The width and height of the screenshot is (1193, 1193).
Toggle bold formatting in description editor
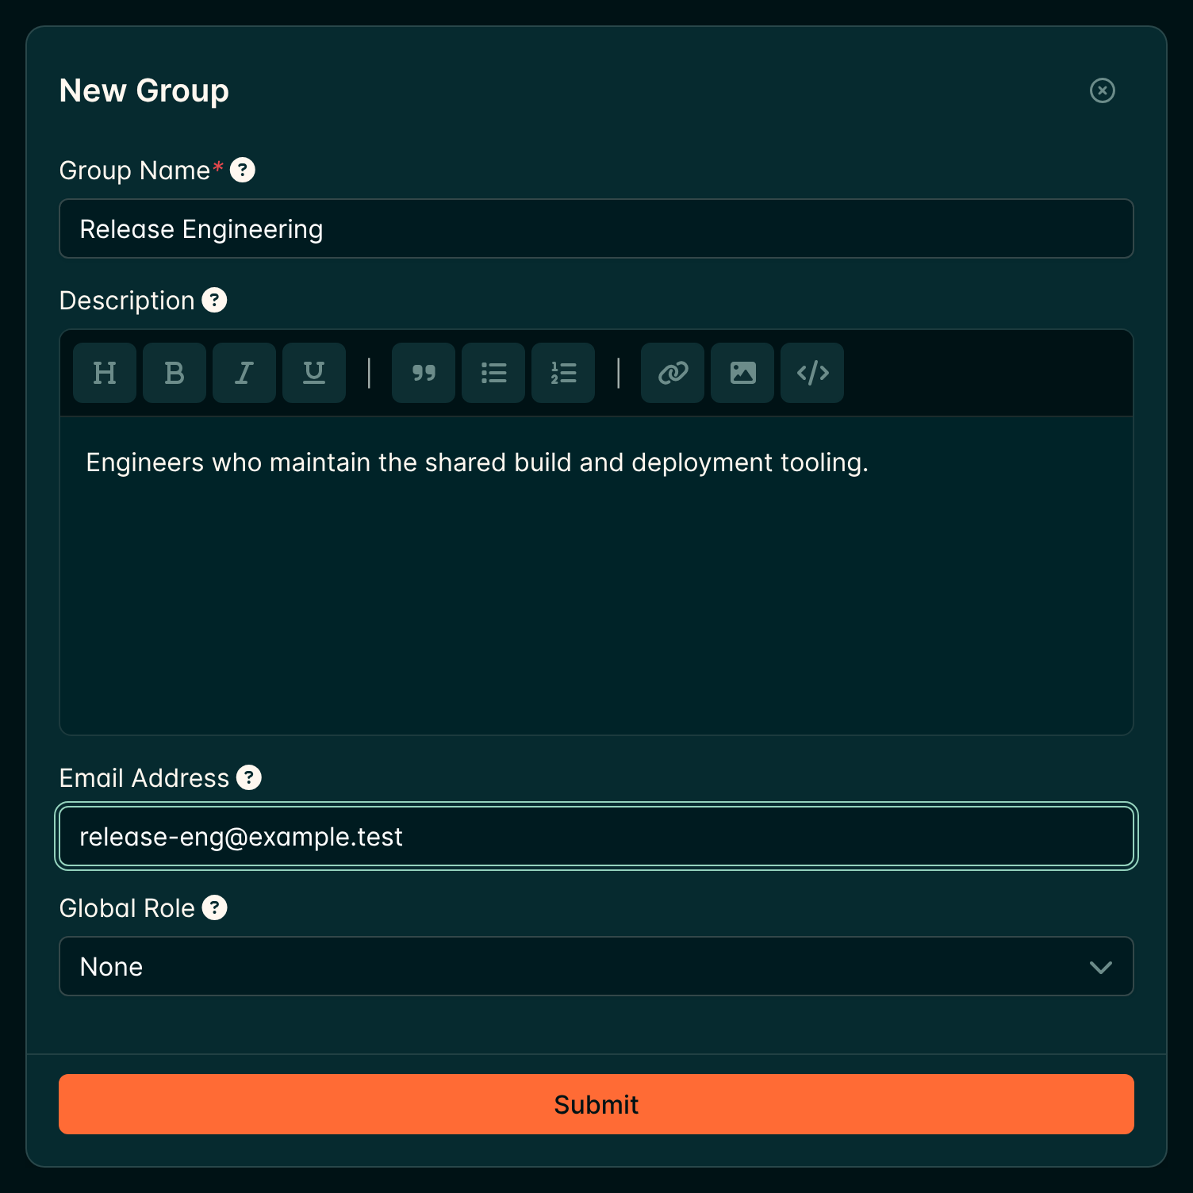[175, 373]
